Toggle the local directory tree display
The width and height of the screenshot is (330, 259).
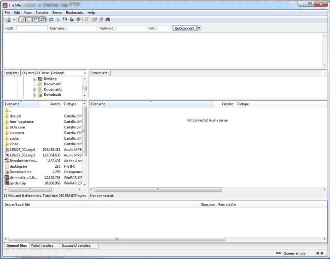[x=28, y=19]
